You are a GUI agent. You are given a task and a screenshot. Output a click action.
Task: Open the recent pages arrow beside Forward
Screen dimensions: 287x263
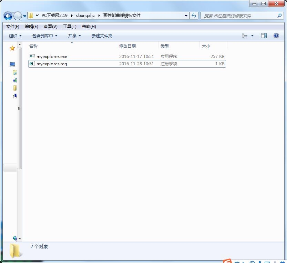point(24,16)
